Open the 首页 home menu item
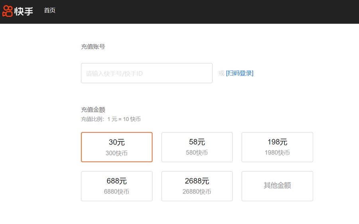Screen dimensions: 359x224 pos(50,10)
